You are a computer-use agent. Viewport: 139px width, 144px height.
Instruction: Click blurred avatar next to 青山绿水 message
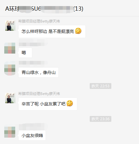10,68
